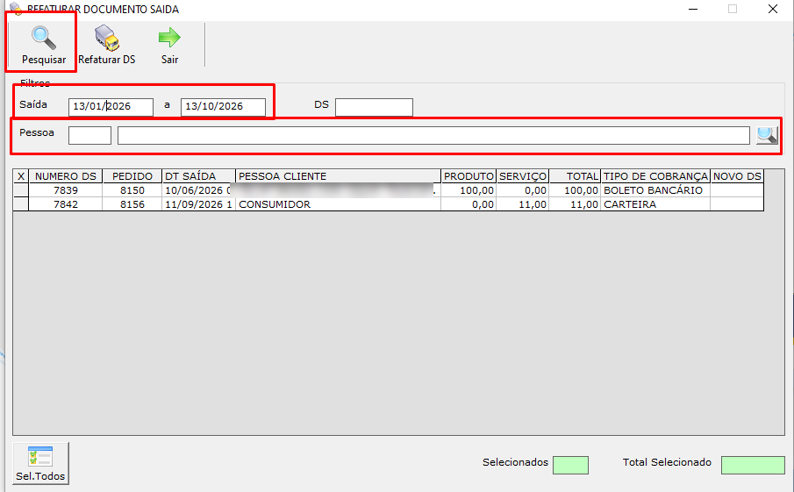The width and height of the screenshot is (794, 492).
Task: Click the total value 100,00
Action: pos(576,190)
